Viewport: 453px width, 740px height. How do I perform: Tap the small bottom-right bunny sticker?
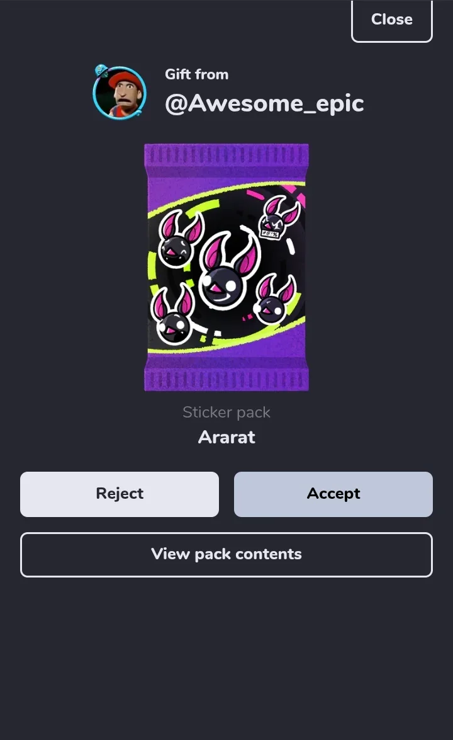pyautogui.click(x=274, y=299)
